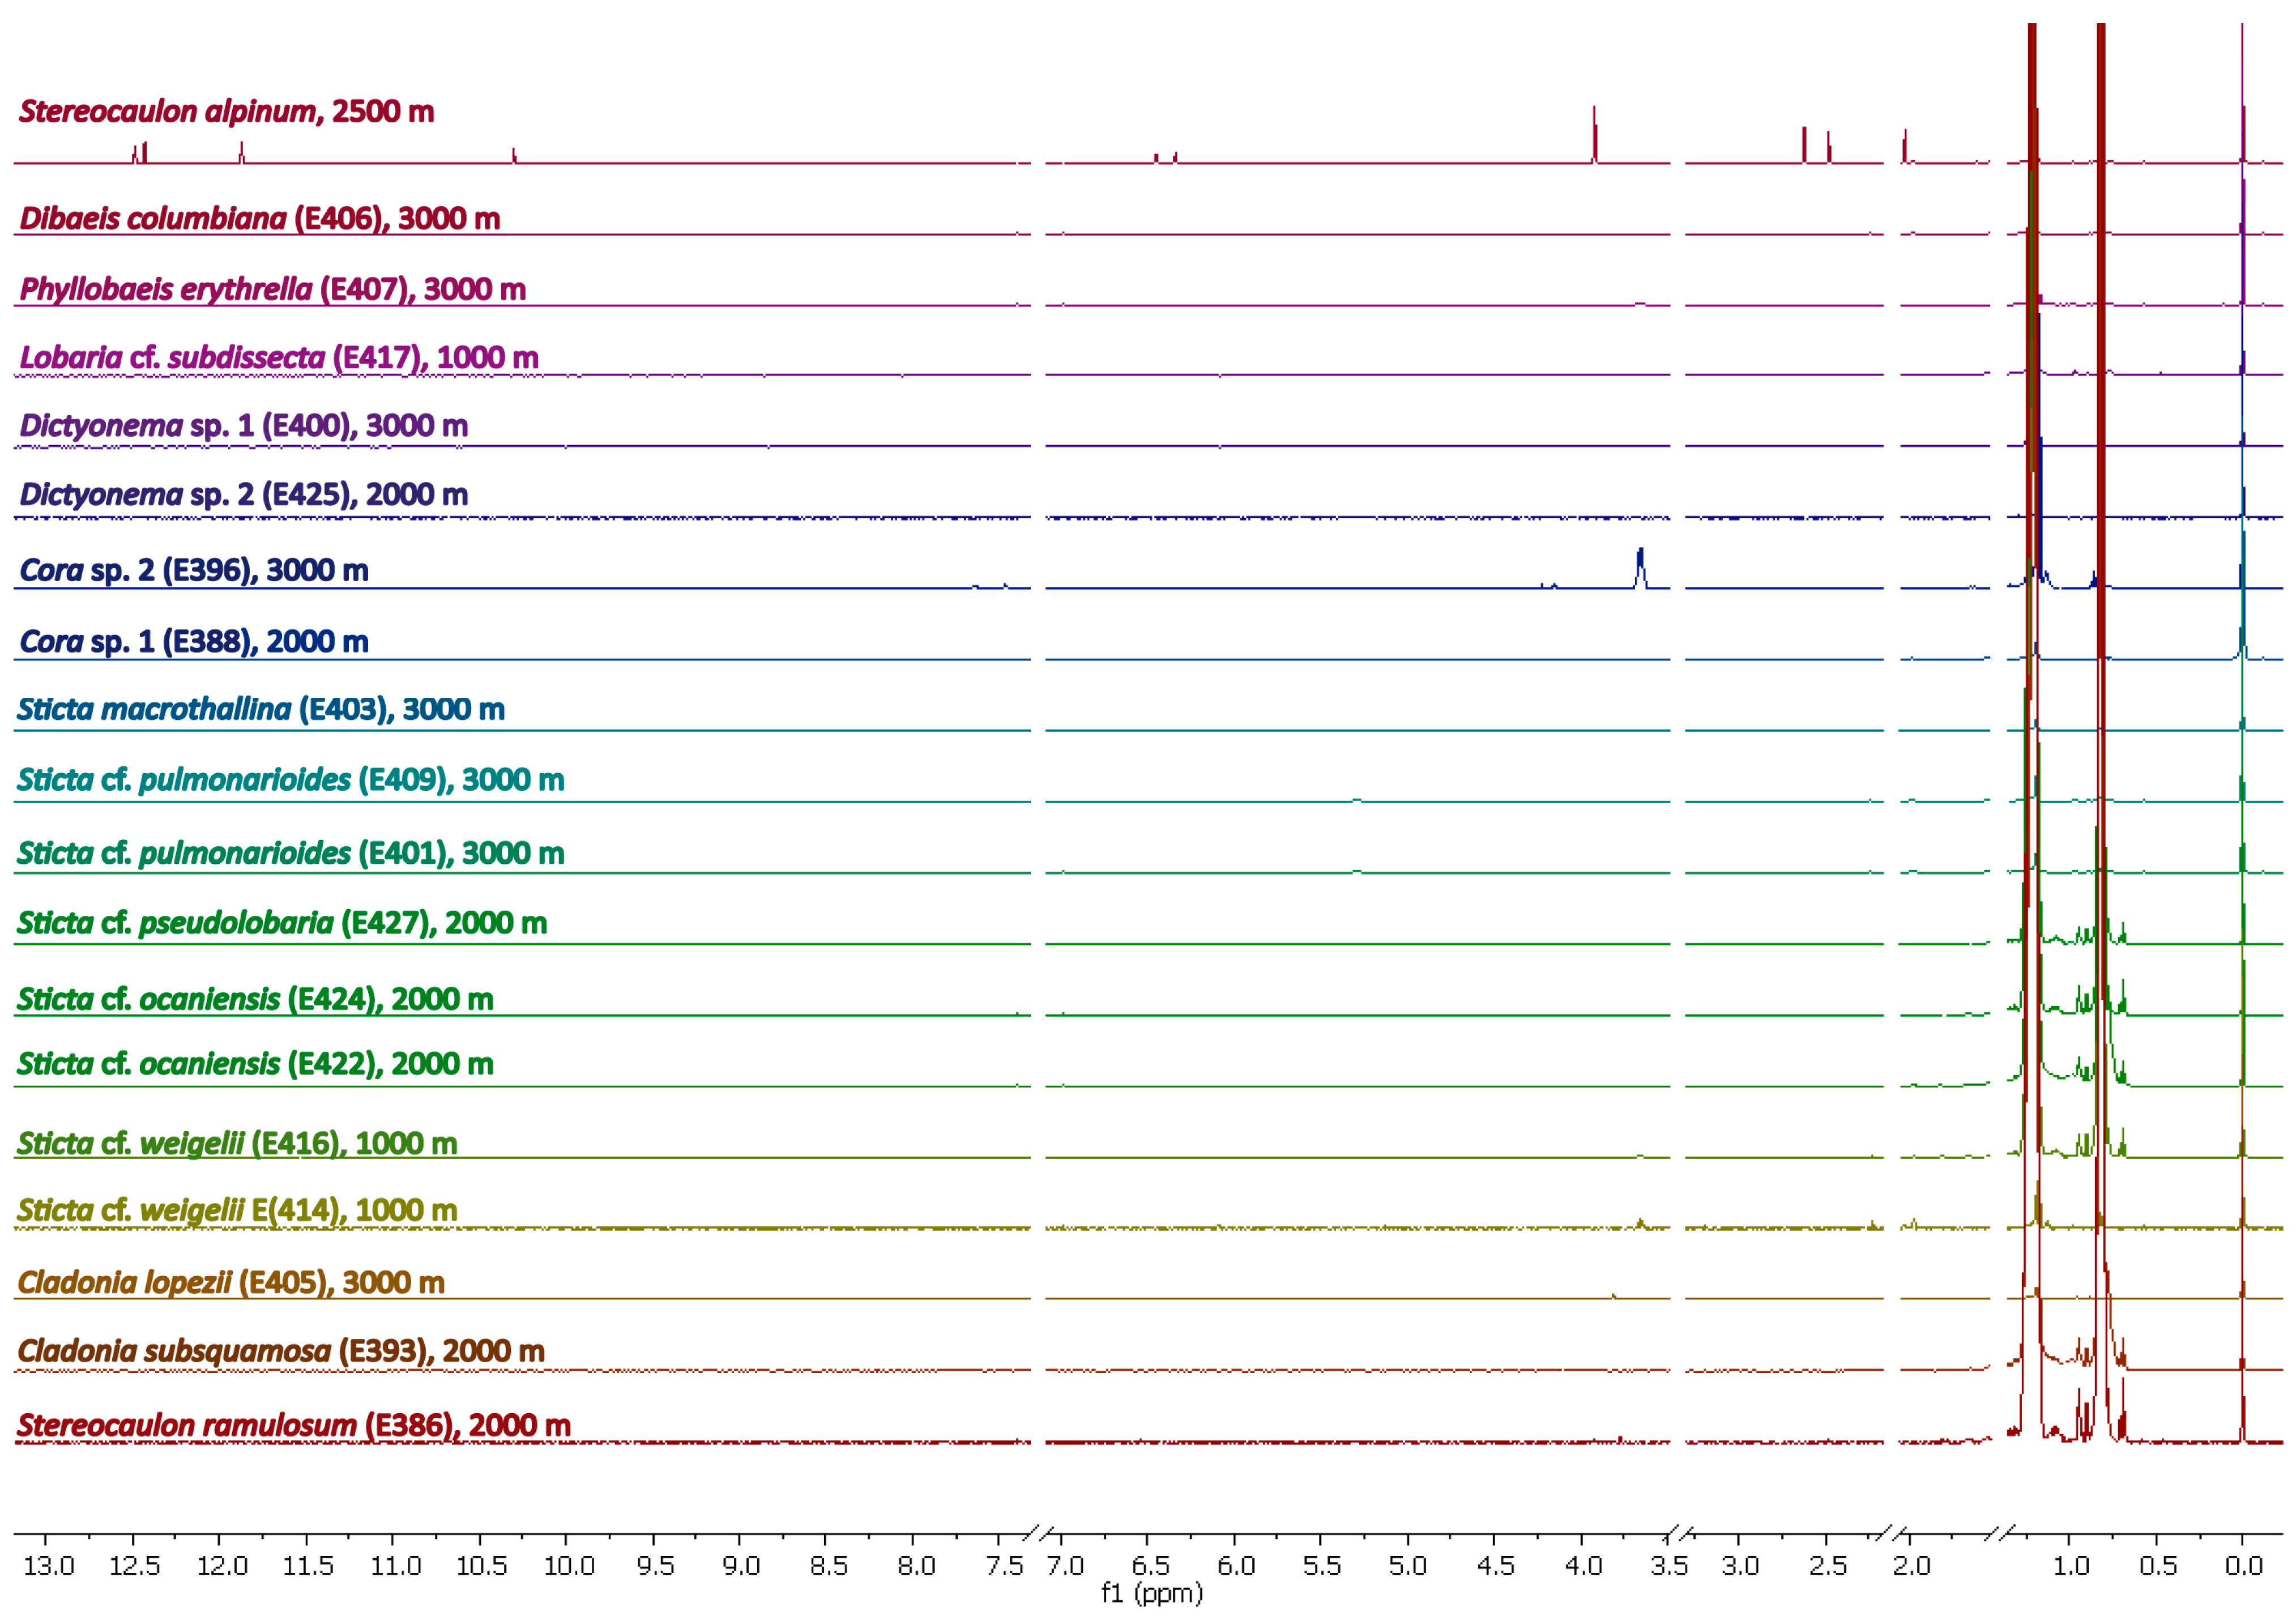Select the Sticta cf. pulmonarioides (E401) label
This screenshot has height=1616, width=2296.
click(291, 854)
